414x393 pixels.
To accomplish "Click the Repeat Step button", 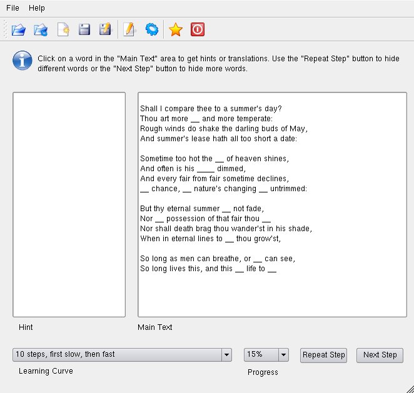I will 323,355.
